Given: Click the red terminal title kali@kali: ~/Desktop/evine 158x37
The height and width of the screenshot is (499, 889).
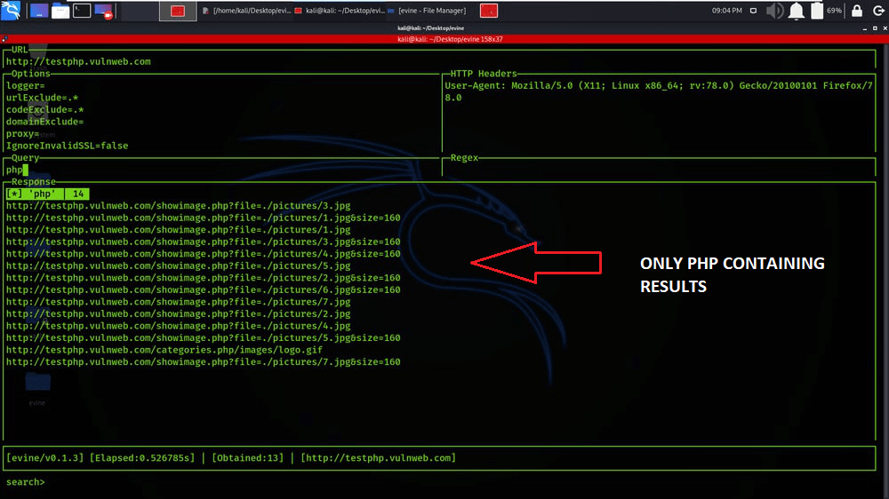Looking at the screenshot, I should click(x=450, y=39).
